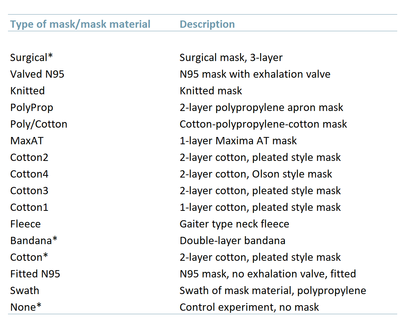The image size is (400, 318).
Task: Click the "Cotton4" mask type entry
Action: pos(29,174)
